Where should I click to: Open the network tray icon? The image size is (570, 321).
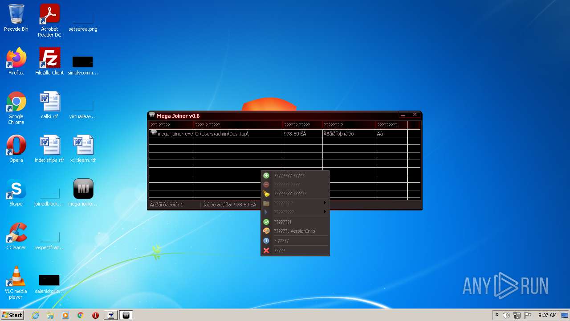coord(517,315)
